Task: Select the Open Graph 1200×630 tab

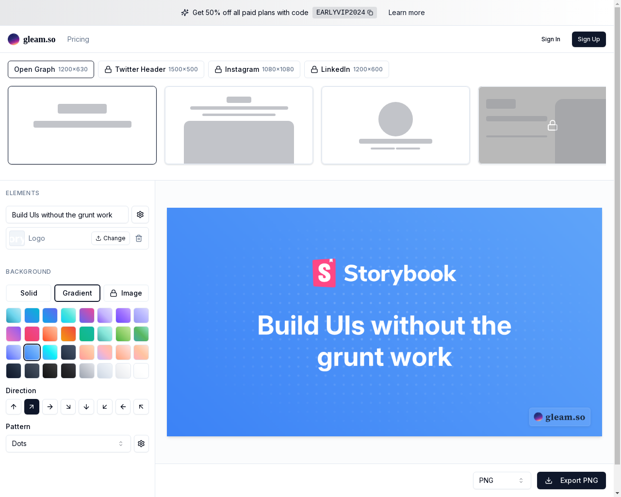Action: 51,69
